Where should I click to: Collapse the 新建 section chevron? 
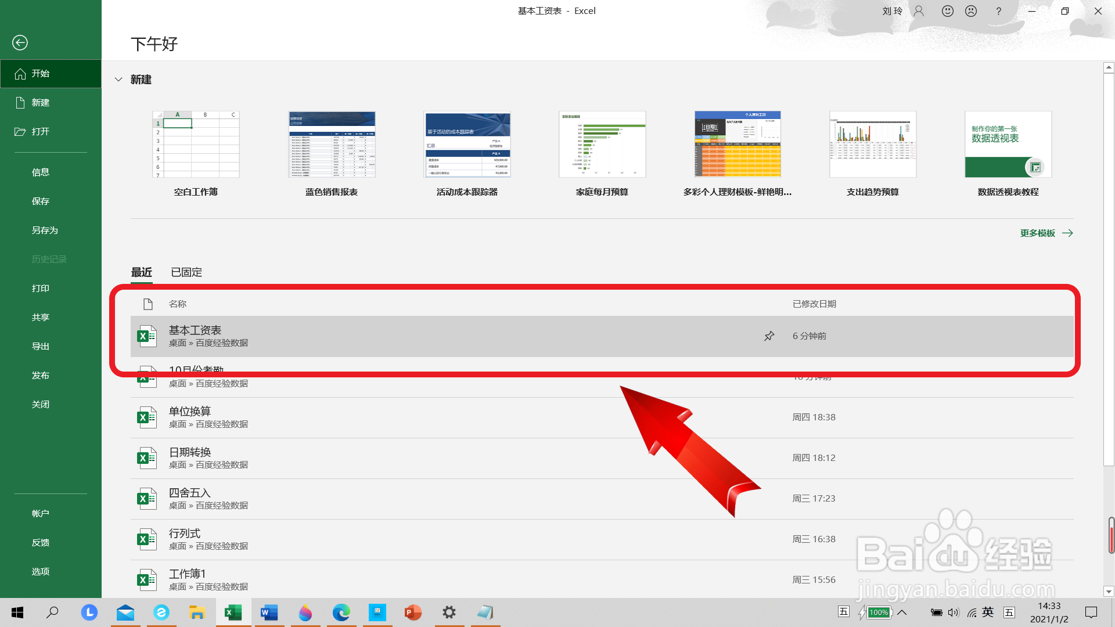118,80
